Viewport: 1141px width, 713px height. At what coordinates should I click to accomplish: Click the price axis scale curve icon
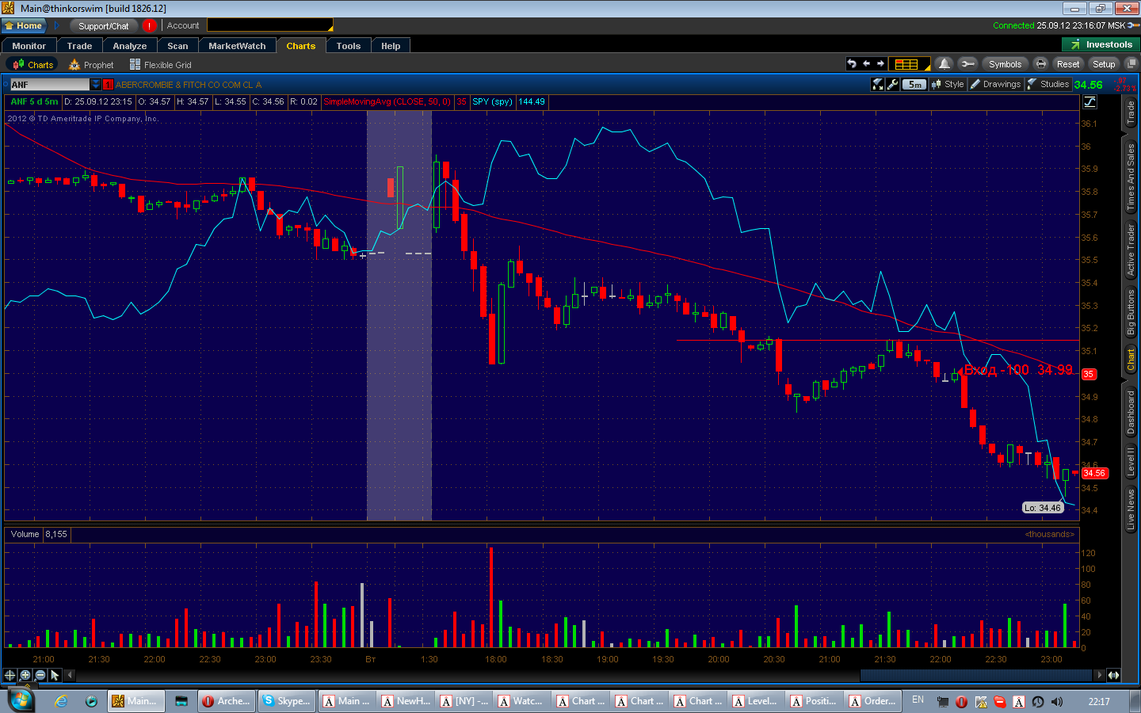1090,101
